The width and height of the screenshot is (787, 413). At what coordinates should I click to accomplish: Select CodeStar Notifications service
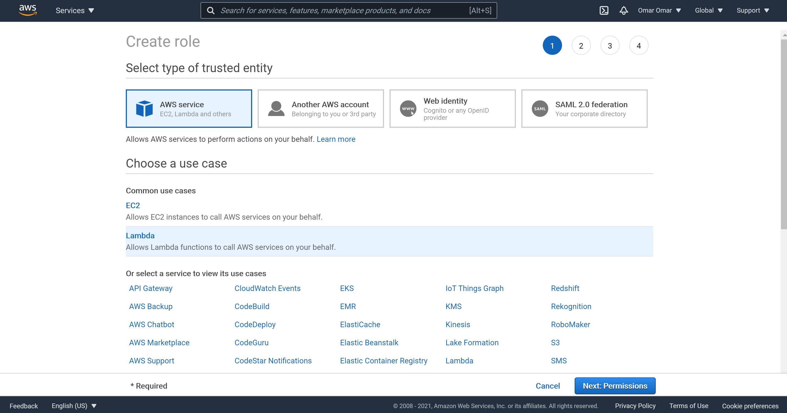coord(273,361)
